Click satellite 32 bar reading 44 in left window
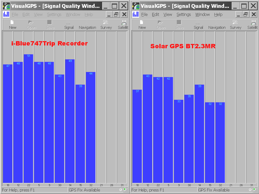Image resolution: width=259 pixels, height=194 pixels. tap(91, 127)
